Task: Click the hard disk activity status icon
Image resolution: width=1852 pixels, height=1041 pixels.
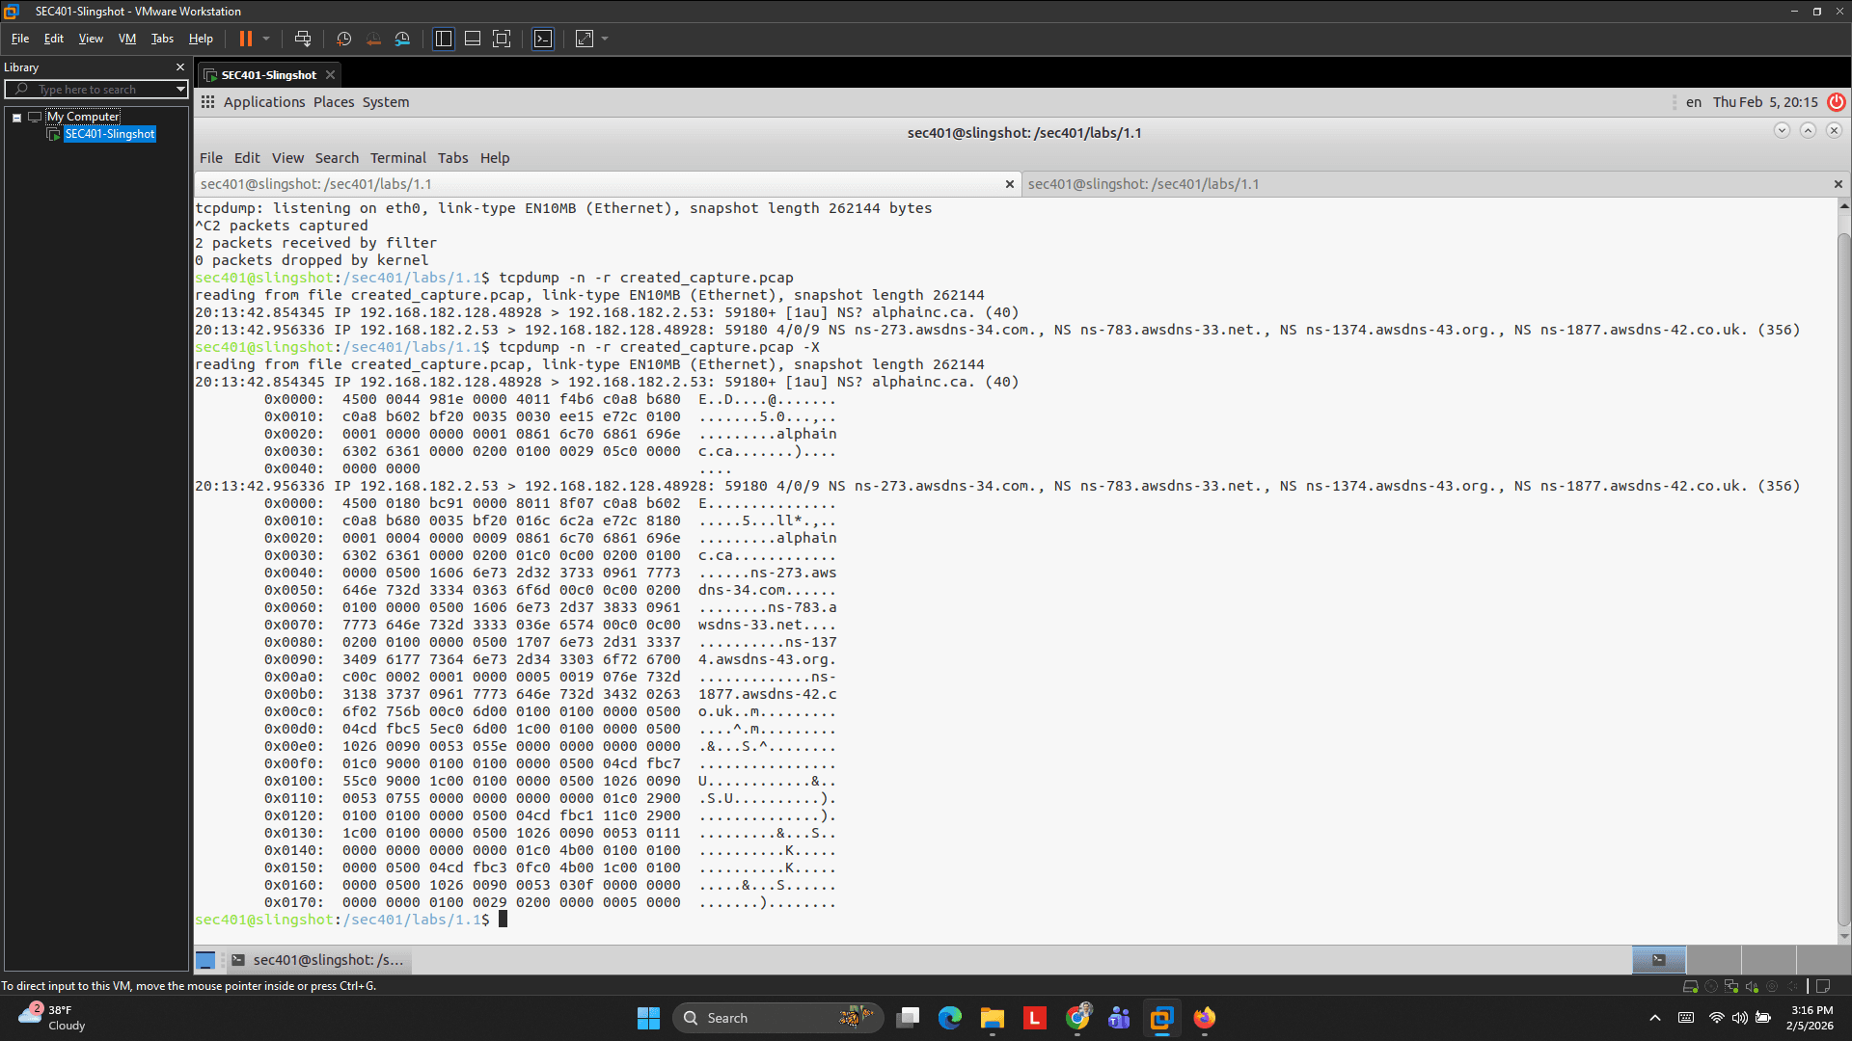Action: pyautogui.click(x=1691, y=986)
